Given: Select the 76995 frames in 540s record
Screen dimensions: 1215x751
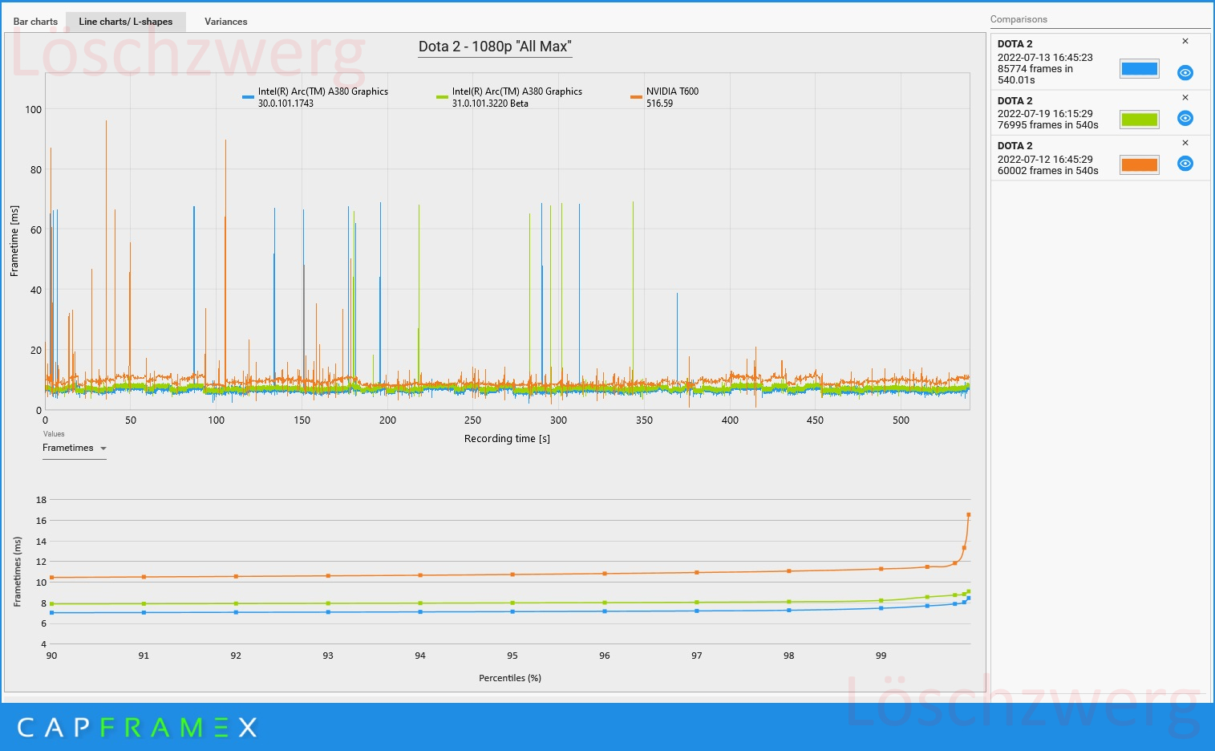Looking at the screenshot, I should (1100, 113).
